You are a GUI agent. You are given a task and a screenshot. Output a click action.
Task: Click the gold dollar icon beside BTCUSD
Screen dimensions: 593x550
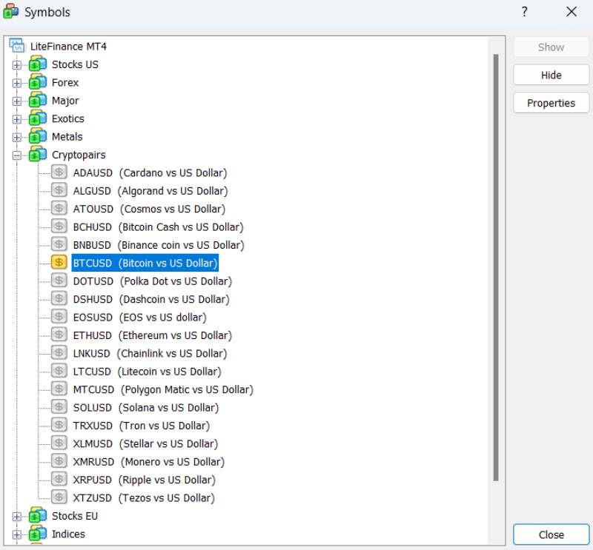59,263
